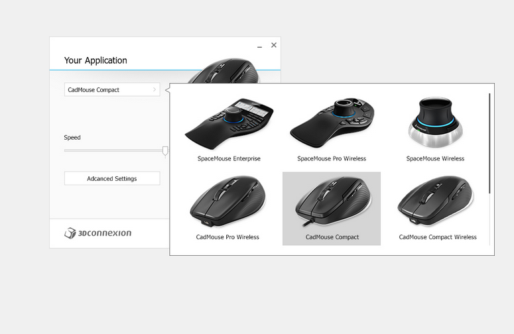The image size is (514, 334).
Task: Click the "CadMouse Compact Wireless" text label
Action: [x=438, y=237]
